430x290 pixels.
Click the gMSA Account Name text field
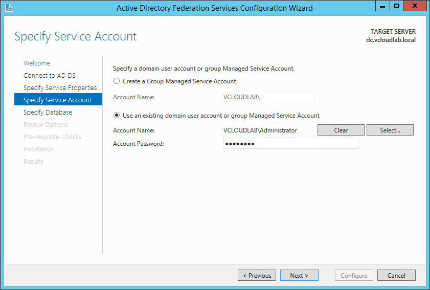[288, 97]
